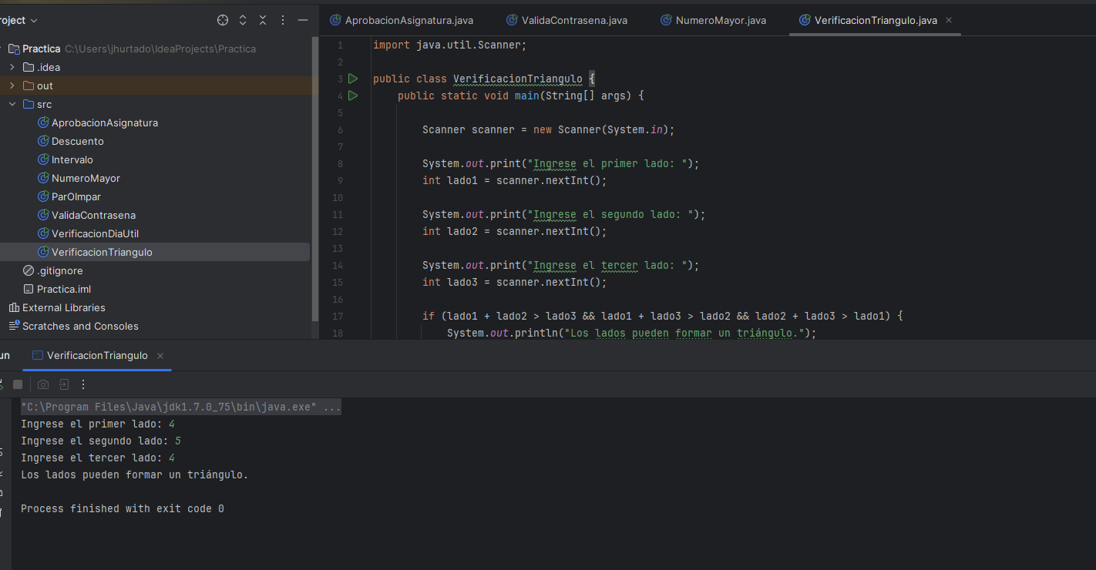This screenshot has width=1096, height=570.
Task: Click the exit arrow icon in Run toolbar
Action: coord(64,384)
